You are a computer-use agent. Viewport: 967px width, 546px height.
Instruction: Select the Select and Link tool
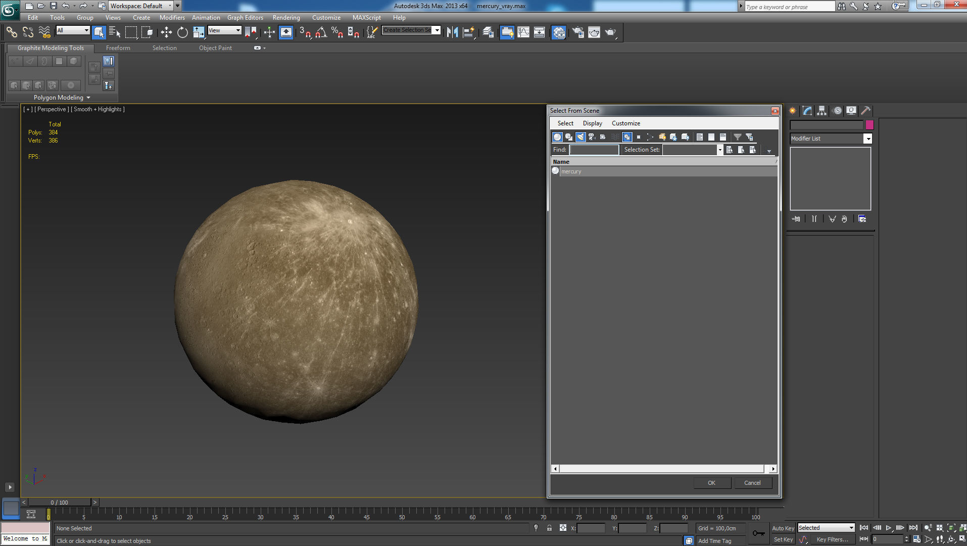click(12, 32)
